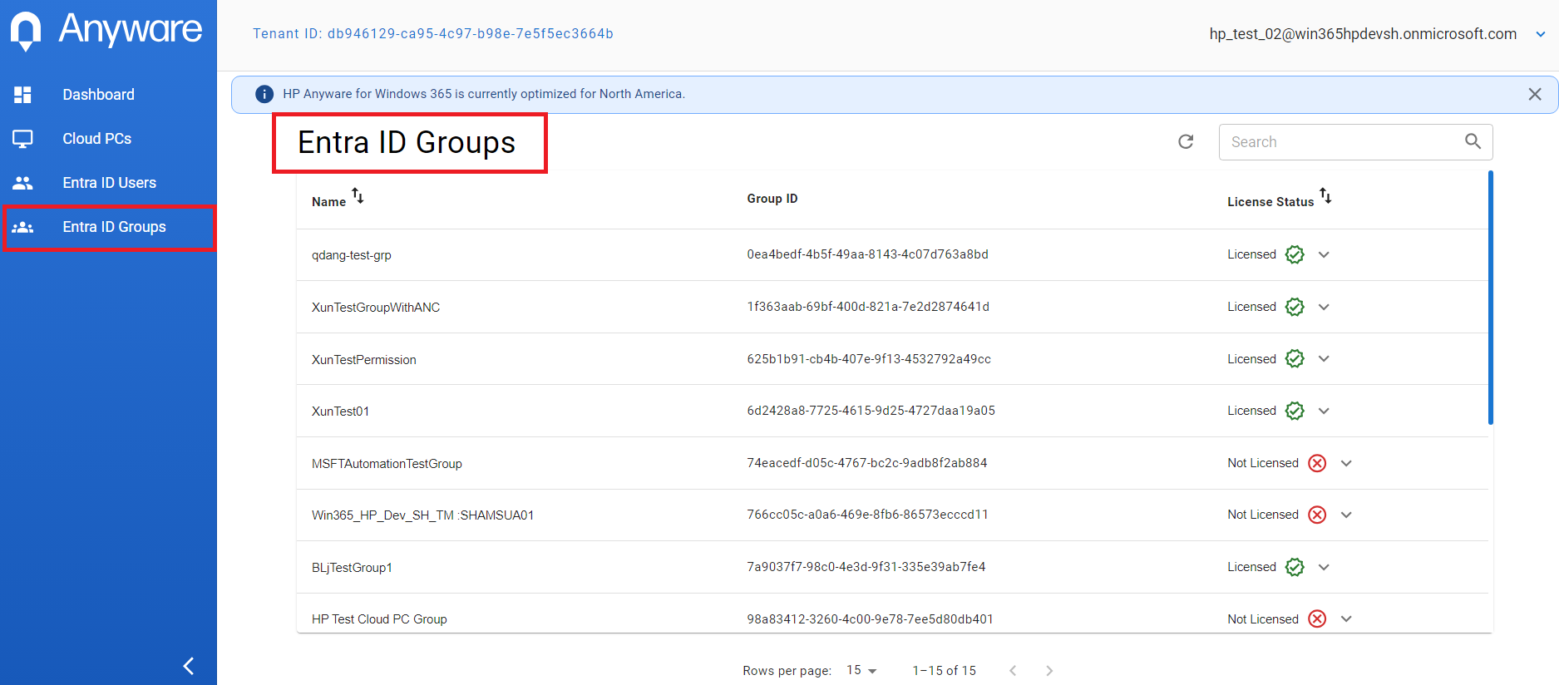Click the Entra ID Users people icon
This screenshot has width=1559, height=685.
(23, 183)
